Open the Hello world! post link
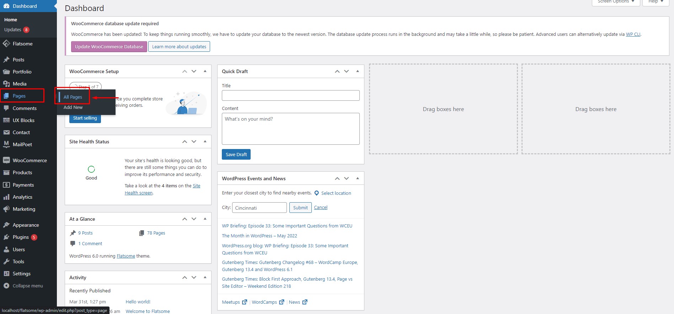This screenshot has height=314, width=674. [x=138, y=302]
